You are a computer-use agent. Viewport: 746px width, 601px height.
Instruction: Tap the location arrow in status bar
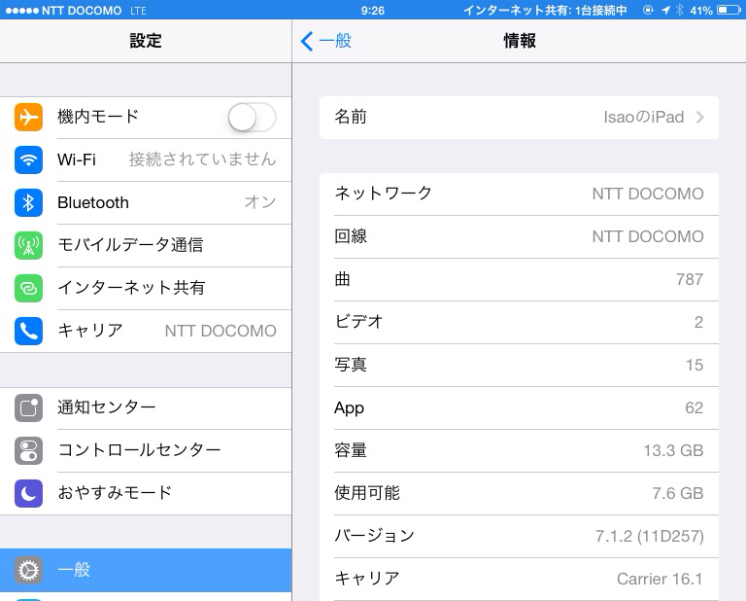coord(665,10)
